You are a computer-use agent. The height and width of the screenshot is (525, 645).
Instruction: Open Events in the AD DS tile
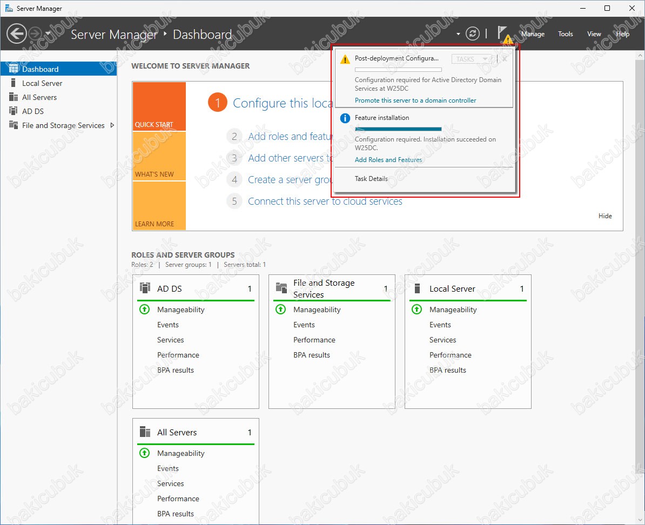point(168,325)
